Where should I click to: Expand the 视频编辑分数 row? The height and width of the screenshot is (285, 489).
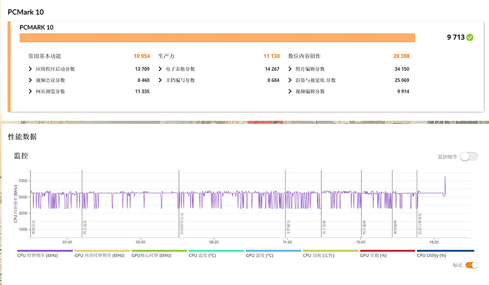pos(290,91)
